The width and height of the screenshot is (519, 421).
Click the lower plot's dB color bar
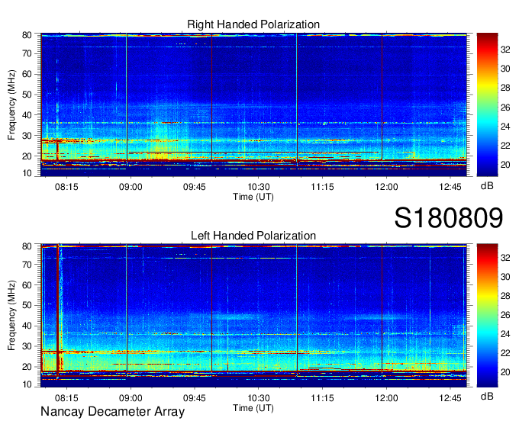coord(487,316)
